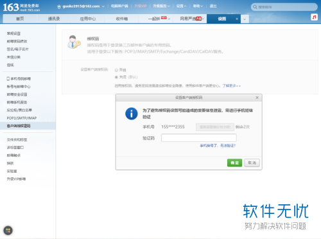Open 邮箱手机服务 in the sidebar
The height and width of the screenshot is (239, 321).
[17, 102]
